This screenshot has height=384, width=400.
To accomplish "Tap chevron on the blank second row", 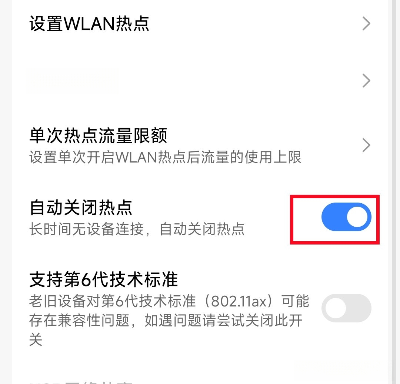I will [x=366, y=81].
